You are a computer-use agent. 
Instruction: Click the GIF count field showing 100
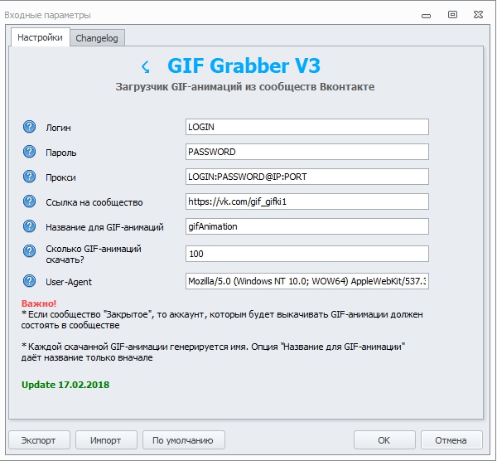tap(306, 254)
